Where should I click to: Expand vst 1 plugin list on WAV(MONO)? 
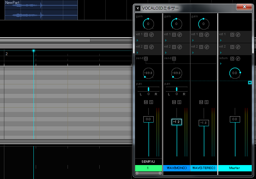pyautogui.click(x=166, y=40)
